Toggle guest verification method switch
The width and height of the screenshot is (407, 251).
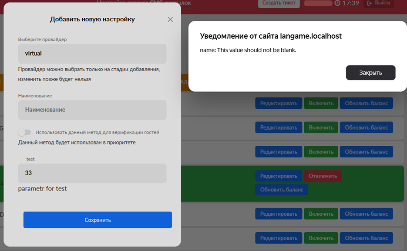tap(25, 132)
